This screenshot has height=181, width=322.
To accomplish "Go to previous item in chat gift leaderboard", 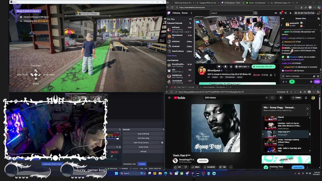I will tap(281, 25).
